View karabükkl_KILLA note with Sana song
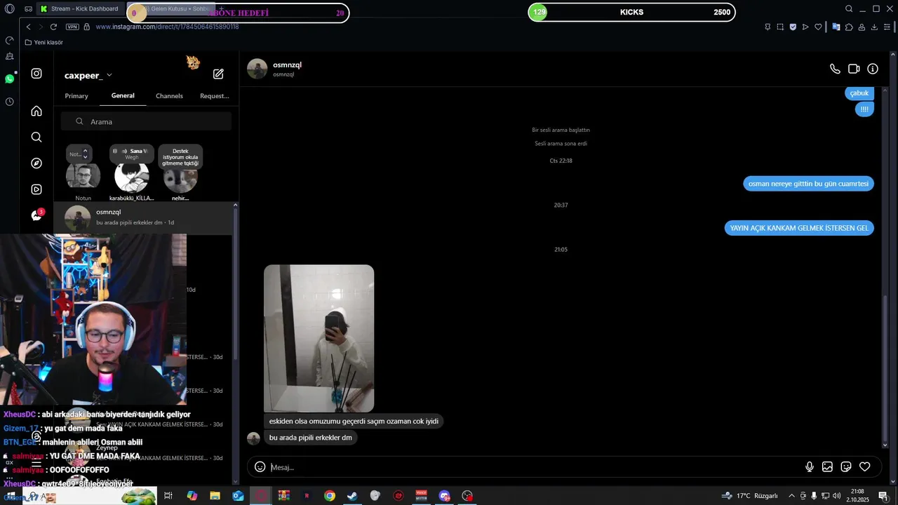Screen dimensions: 898x505 click(x=131, y=174)
